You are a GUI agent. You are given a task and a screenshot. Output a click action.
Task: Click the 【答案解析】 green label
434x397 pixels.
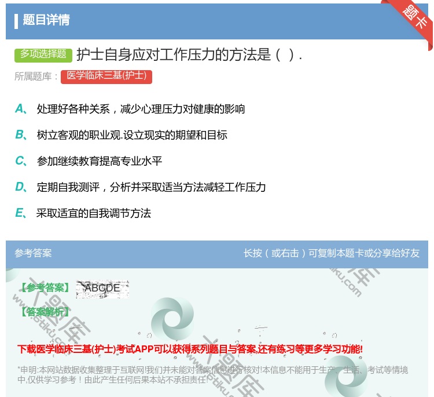coord(45,312)
